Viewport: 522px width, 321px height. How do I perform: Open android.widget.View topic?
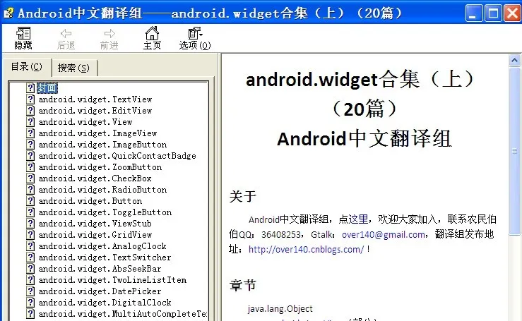pyautogui.click(x=85, y=122)
